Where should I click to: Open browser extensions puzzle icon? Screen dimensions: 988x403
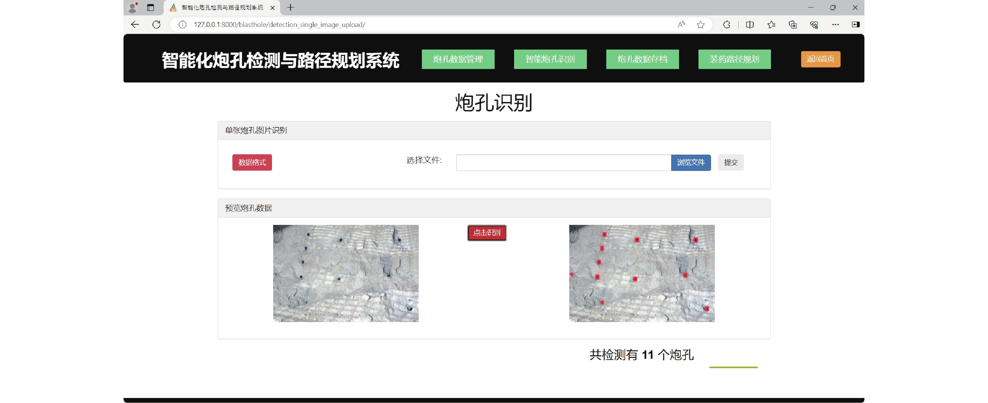click(726, 24)
